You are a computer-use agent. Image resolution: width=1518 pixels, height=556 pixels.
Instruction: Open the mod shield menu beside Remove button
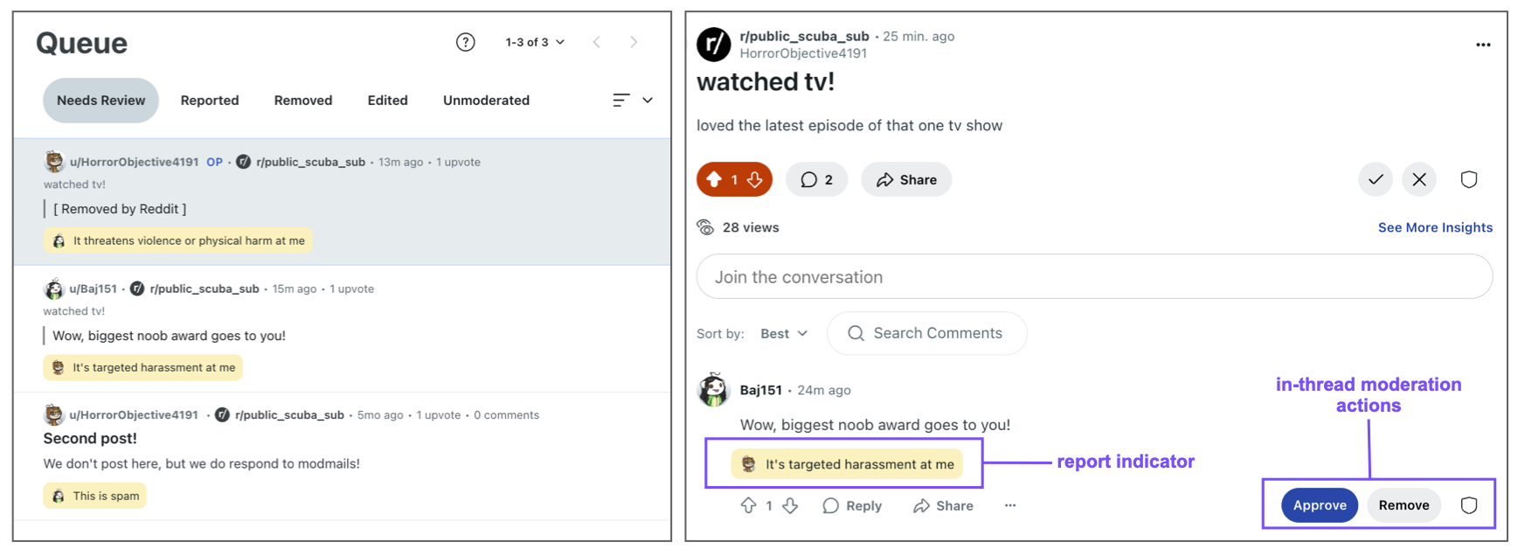[1469, 505]
